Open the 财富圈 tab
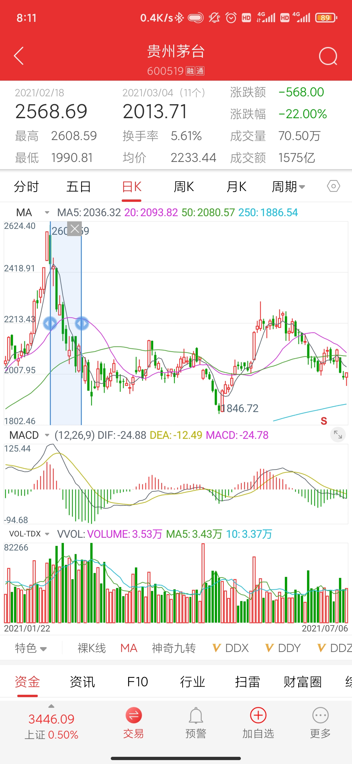Viewport: 352px width, 764px height. click(x=303, y=682)
